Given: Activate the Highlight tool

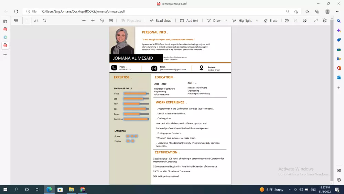Looking at the screenshot, I should tap(242, 20).
